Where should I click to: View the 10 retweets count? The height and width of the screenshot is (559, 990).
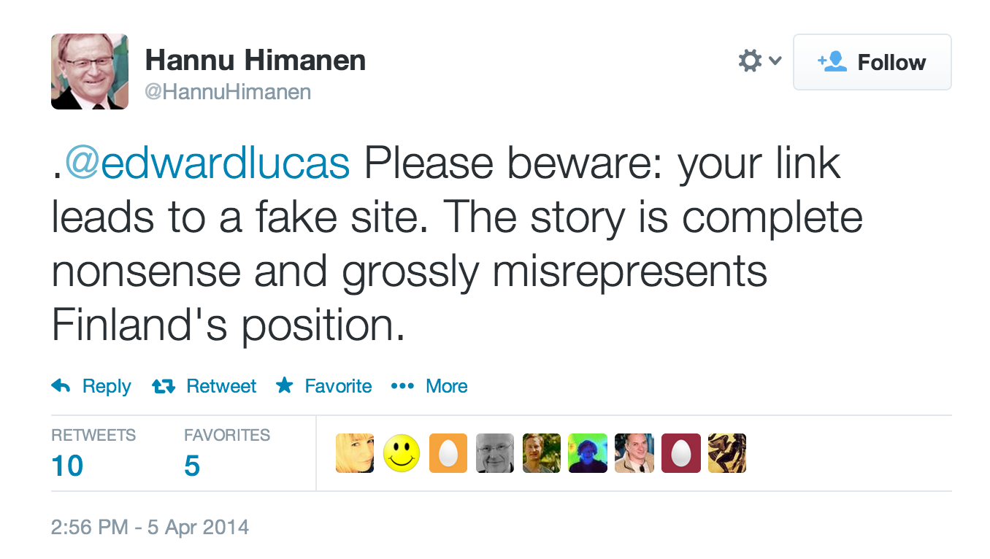click(x=67, y=466)
